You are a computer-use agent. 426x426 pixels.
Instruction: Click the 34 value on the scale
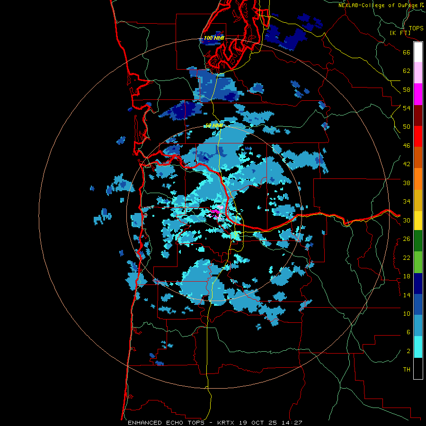[x=407, y=202]
